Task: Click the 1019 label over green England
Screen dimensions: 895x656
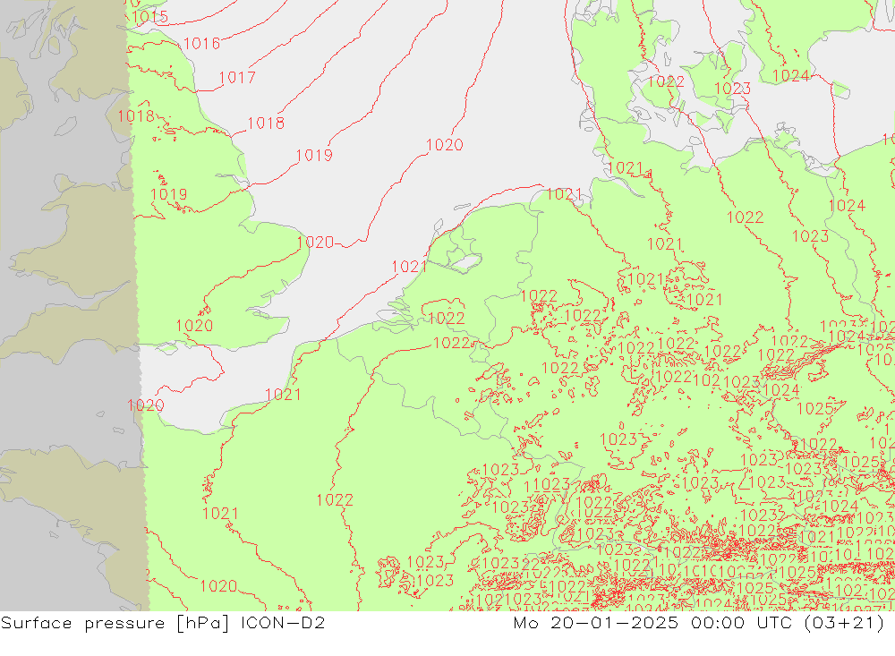Action: click(x=169, y=194)
